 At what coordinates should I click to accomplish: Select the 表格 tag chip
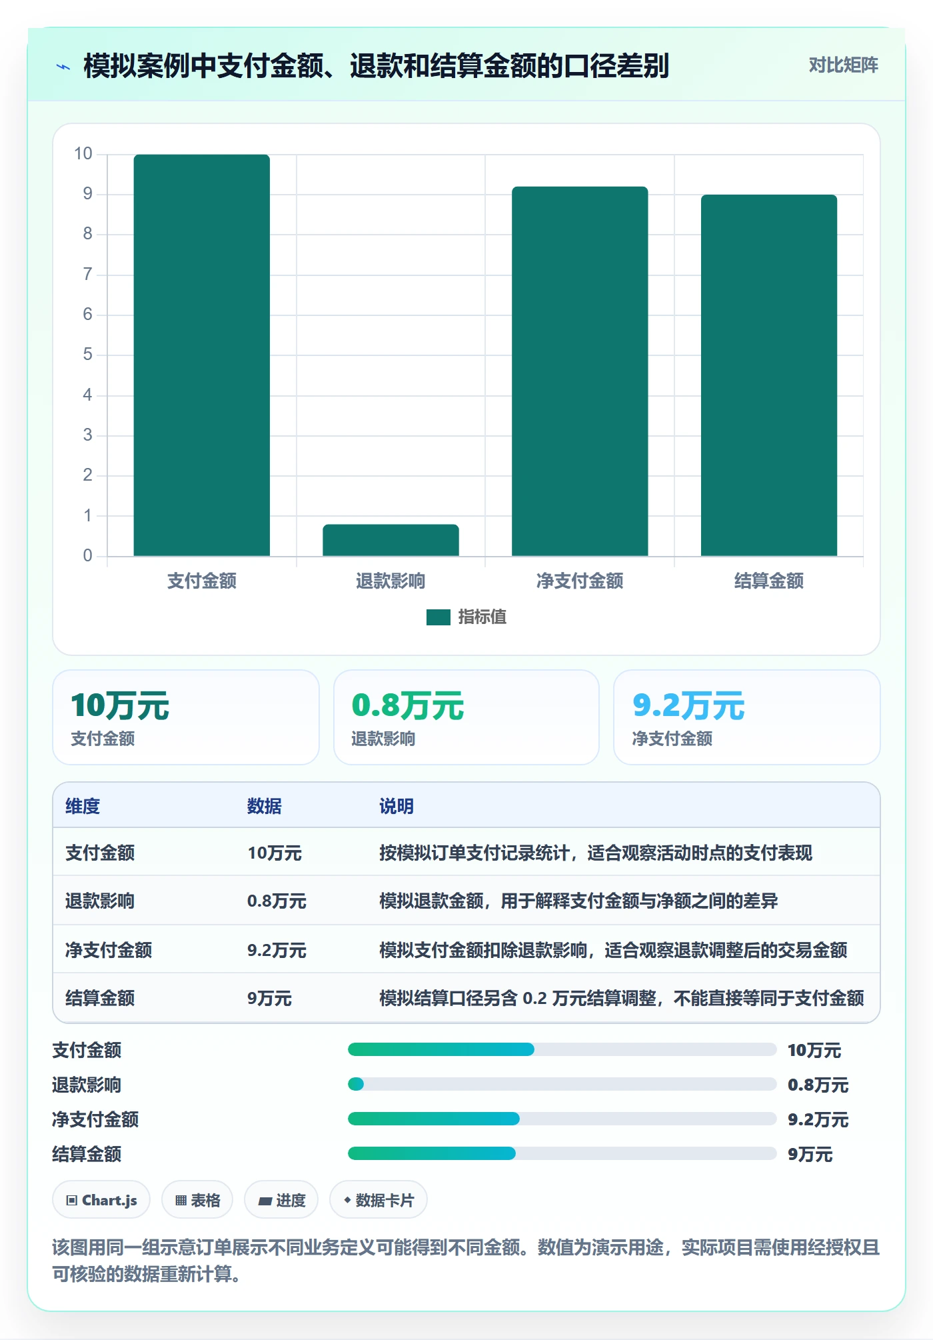[197, 1200]
